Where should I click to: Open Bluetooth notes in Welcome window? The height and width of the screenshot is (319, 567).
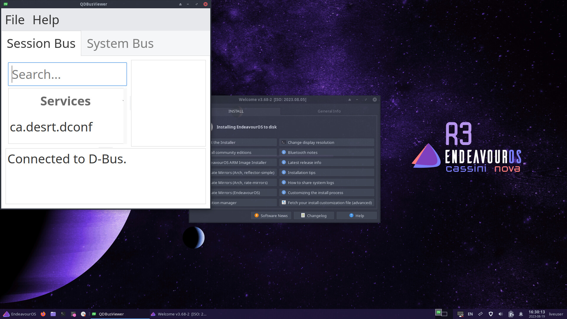pos(327,152)
